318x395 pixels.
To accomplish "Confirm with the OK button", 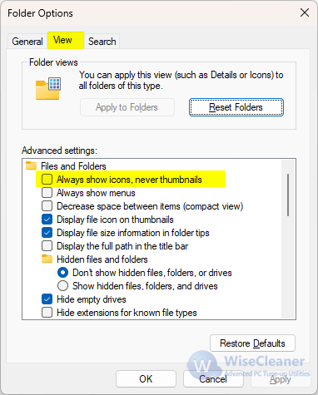I will pos(146,378).
